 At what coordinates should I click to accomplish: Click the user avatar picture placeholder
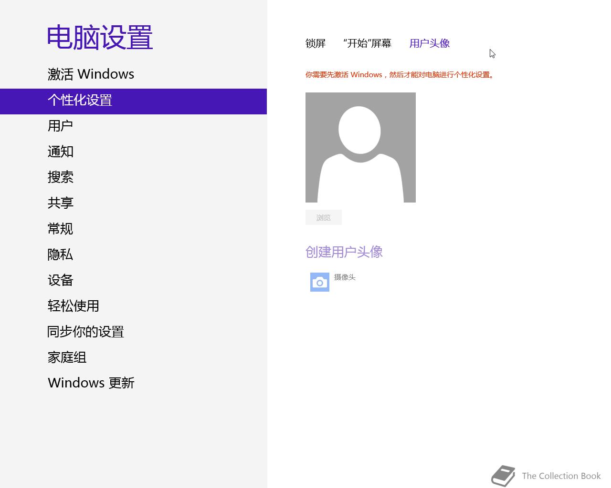pos(360,147)
